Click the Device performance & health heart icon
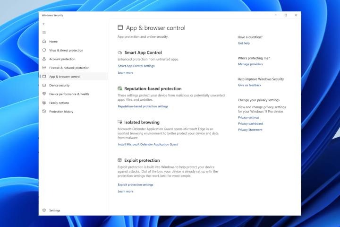This screenshot has height=227, width=340. 44,94
